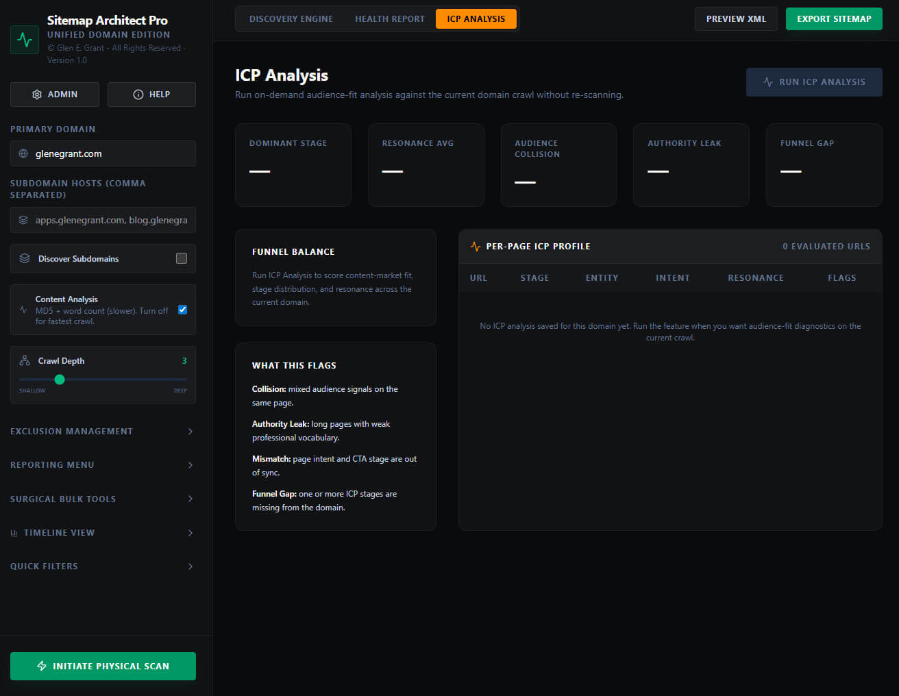Click the Resonance Avg metric card
Screen dimensions: 899x696
tap(426, 165)
